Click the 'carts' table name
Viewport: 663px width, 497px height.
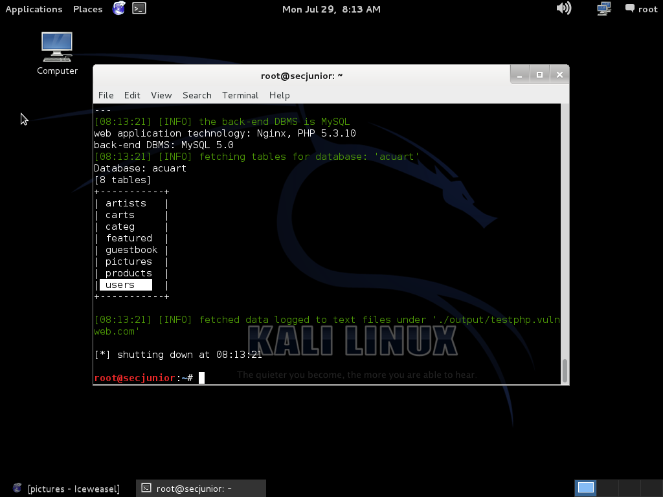(120, 215)
